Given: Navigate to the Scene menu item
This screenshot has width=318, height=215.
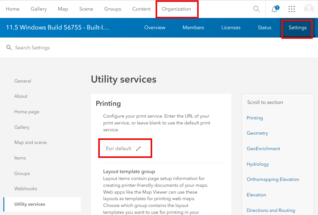Looking at the screenshot, I should [86, 9].
